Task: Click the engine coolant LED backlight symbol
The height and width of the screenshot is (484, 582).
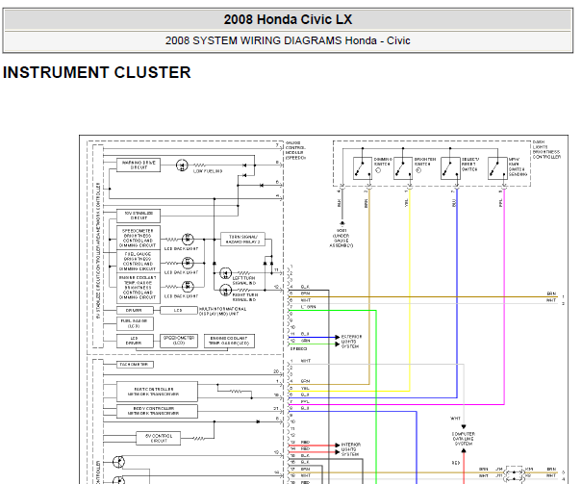Action: coord(188,287)
